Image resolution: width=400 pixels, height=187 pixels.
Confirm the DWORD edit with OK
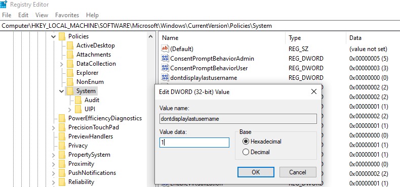click(x=256, y=172)
